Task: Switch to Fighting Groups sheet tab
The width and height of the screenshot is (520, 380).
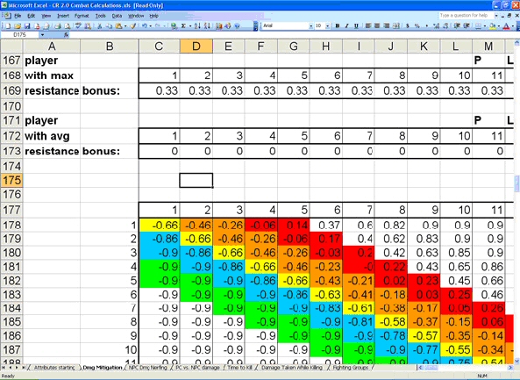Action: click(x=351, y=368)
